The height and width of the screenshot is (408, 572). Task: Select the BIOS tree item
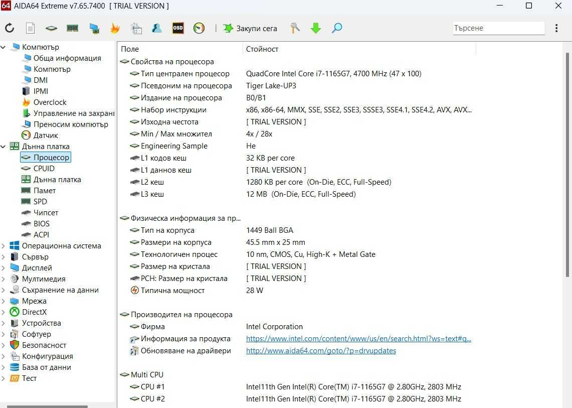tap(41, 223)
